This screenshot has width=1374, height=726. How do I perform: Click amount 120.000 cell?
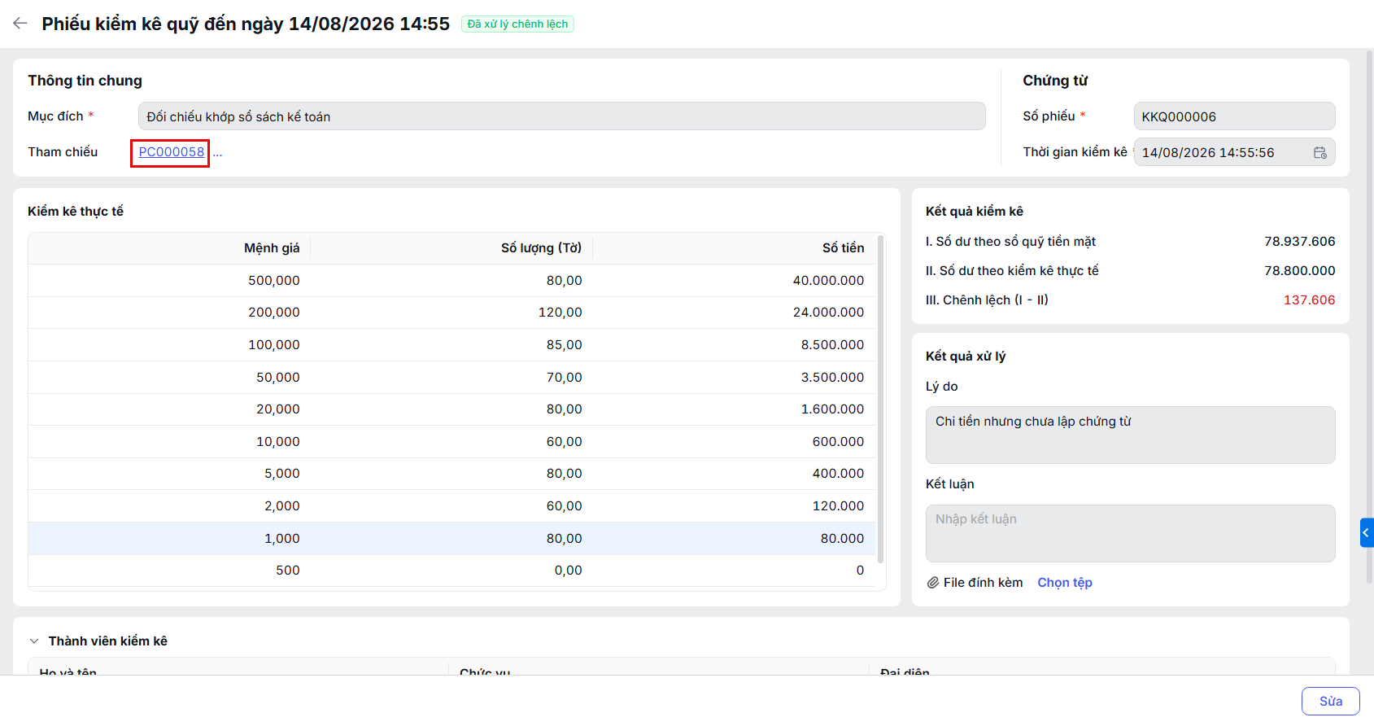click(838, 506)
